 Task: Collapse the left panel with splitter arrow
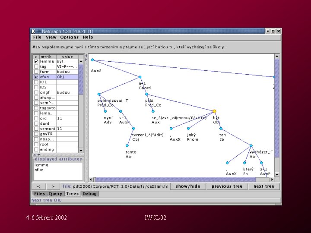click(86, 56)
